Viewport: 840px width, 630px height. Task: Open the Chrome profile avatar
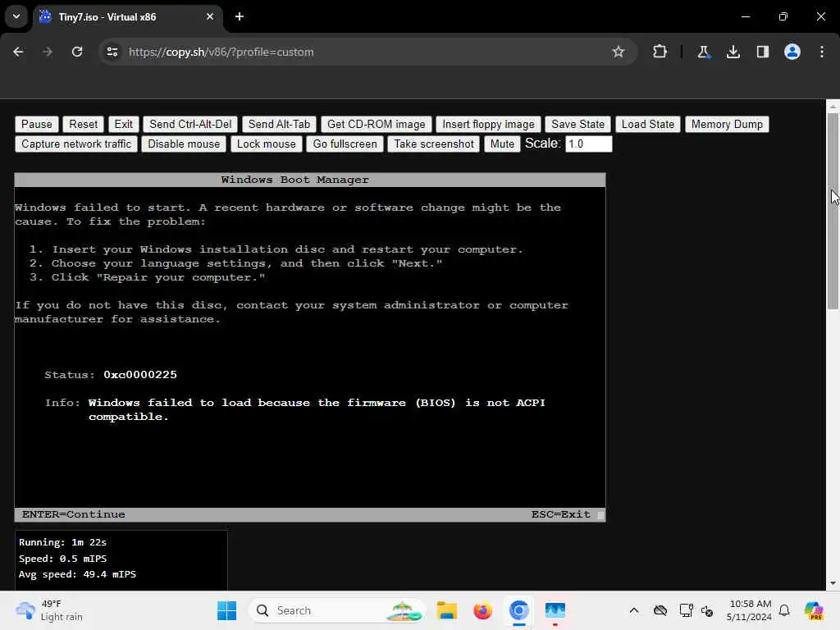(x=792, y=52)
